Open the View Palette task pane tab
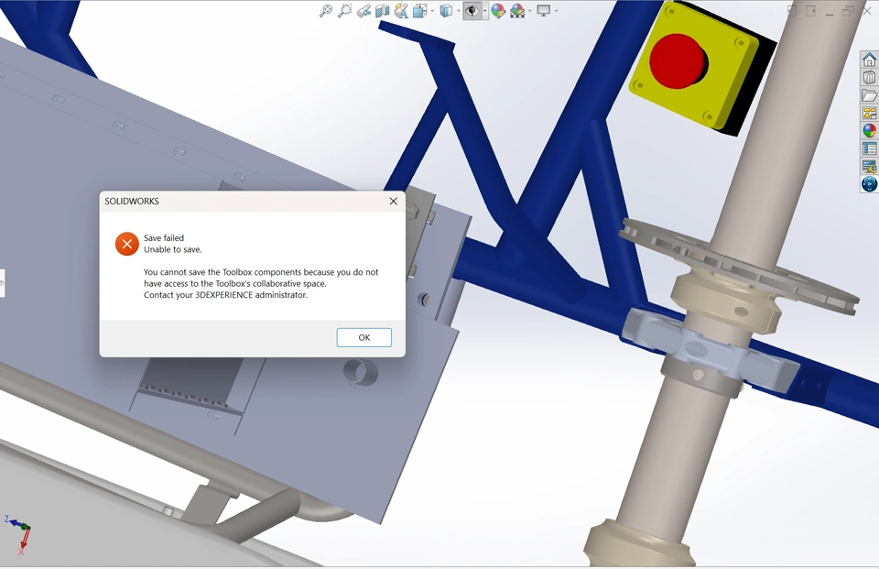 click(870, 114)
